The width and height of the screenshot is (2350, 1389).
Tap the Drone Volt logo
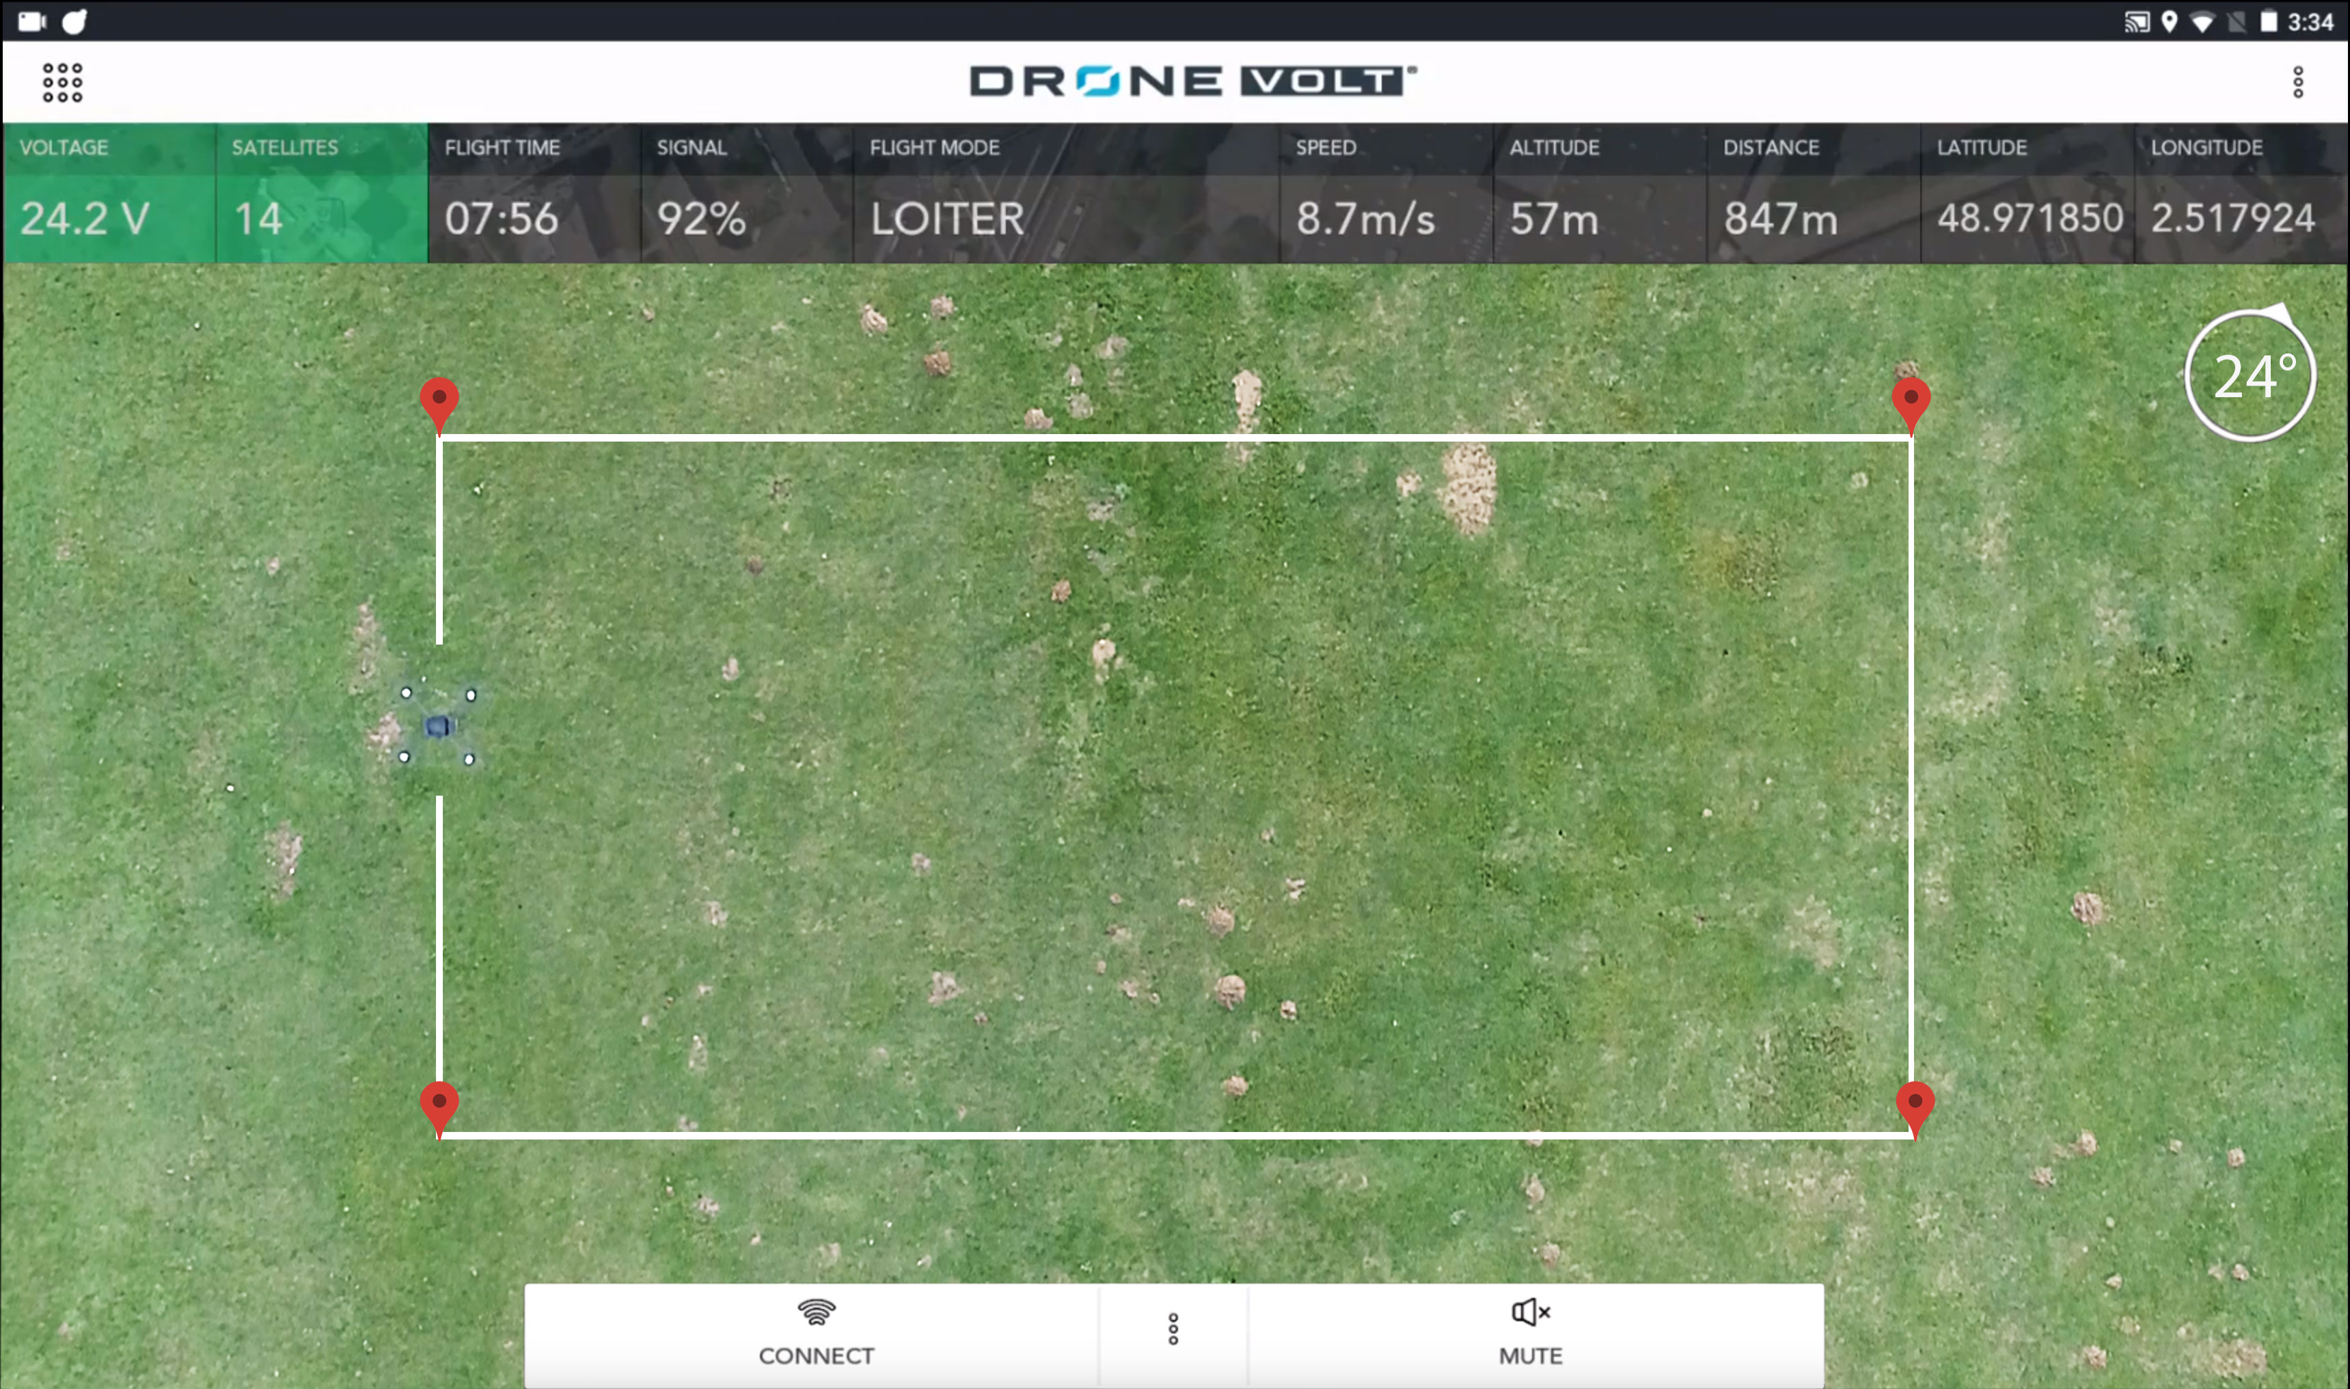tap(1192, 81)
